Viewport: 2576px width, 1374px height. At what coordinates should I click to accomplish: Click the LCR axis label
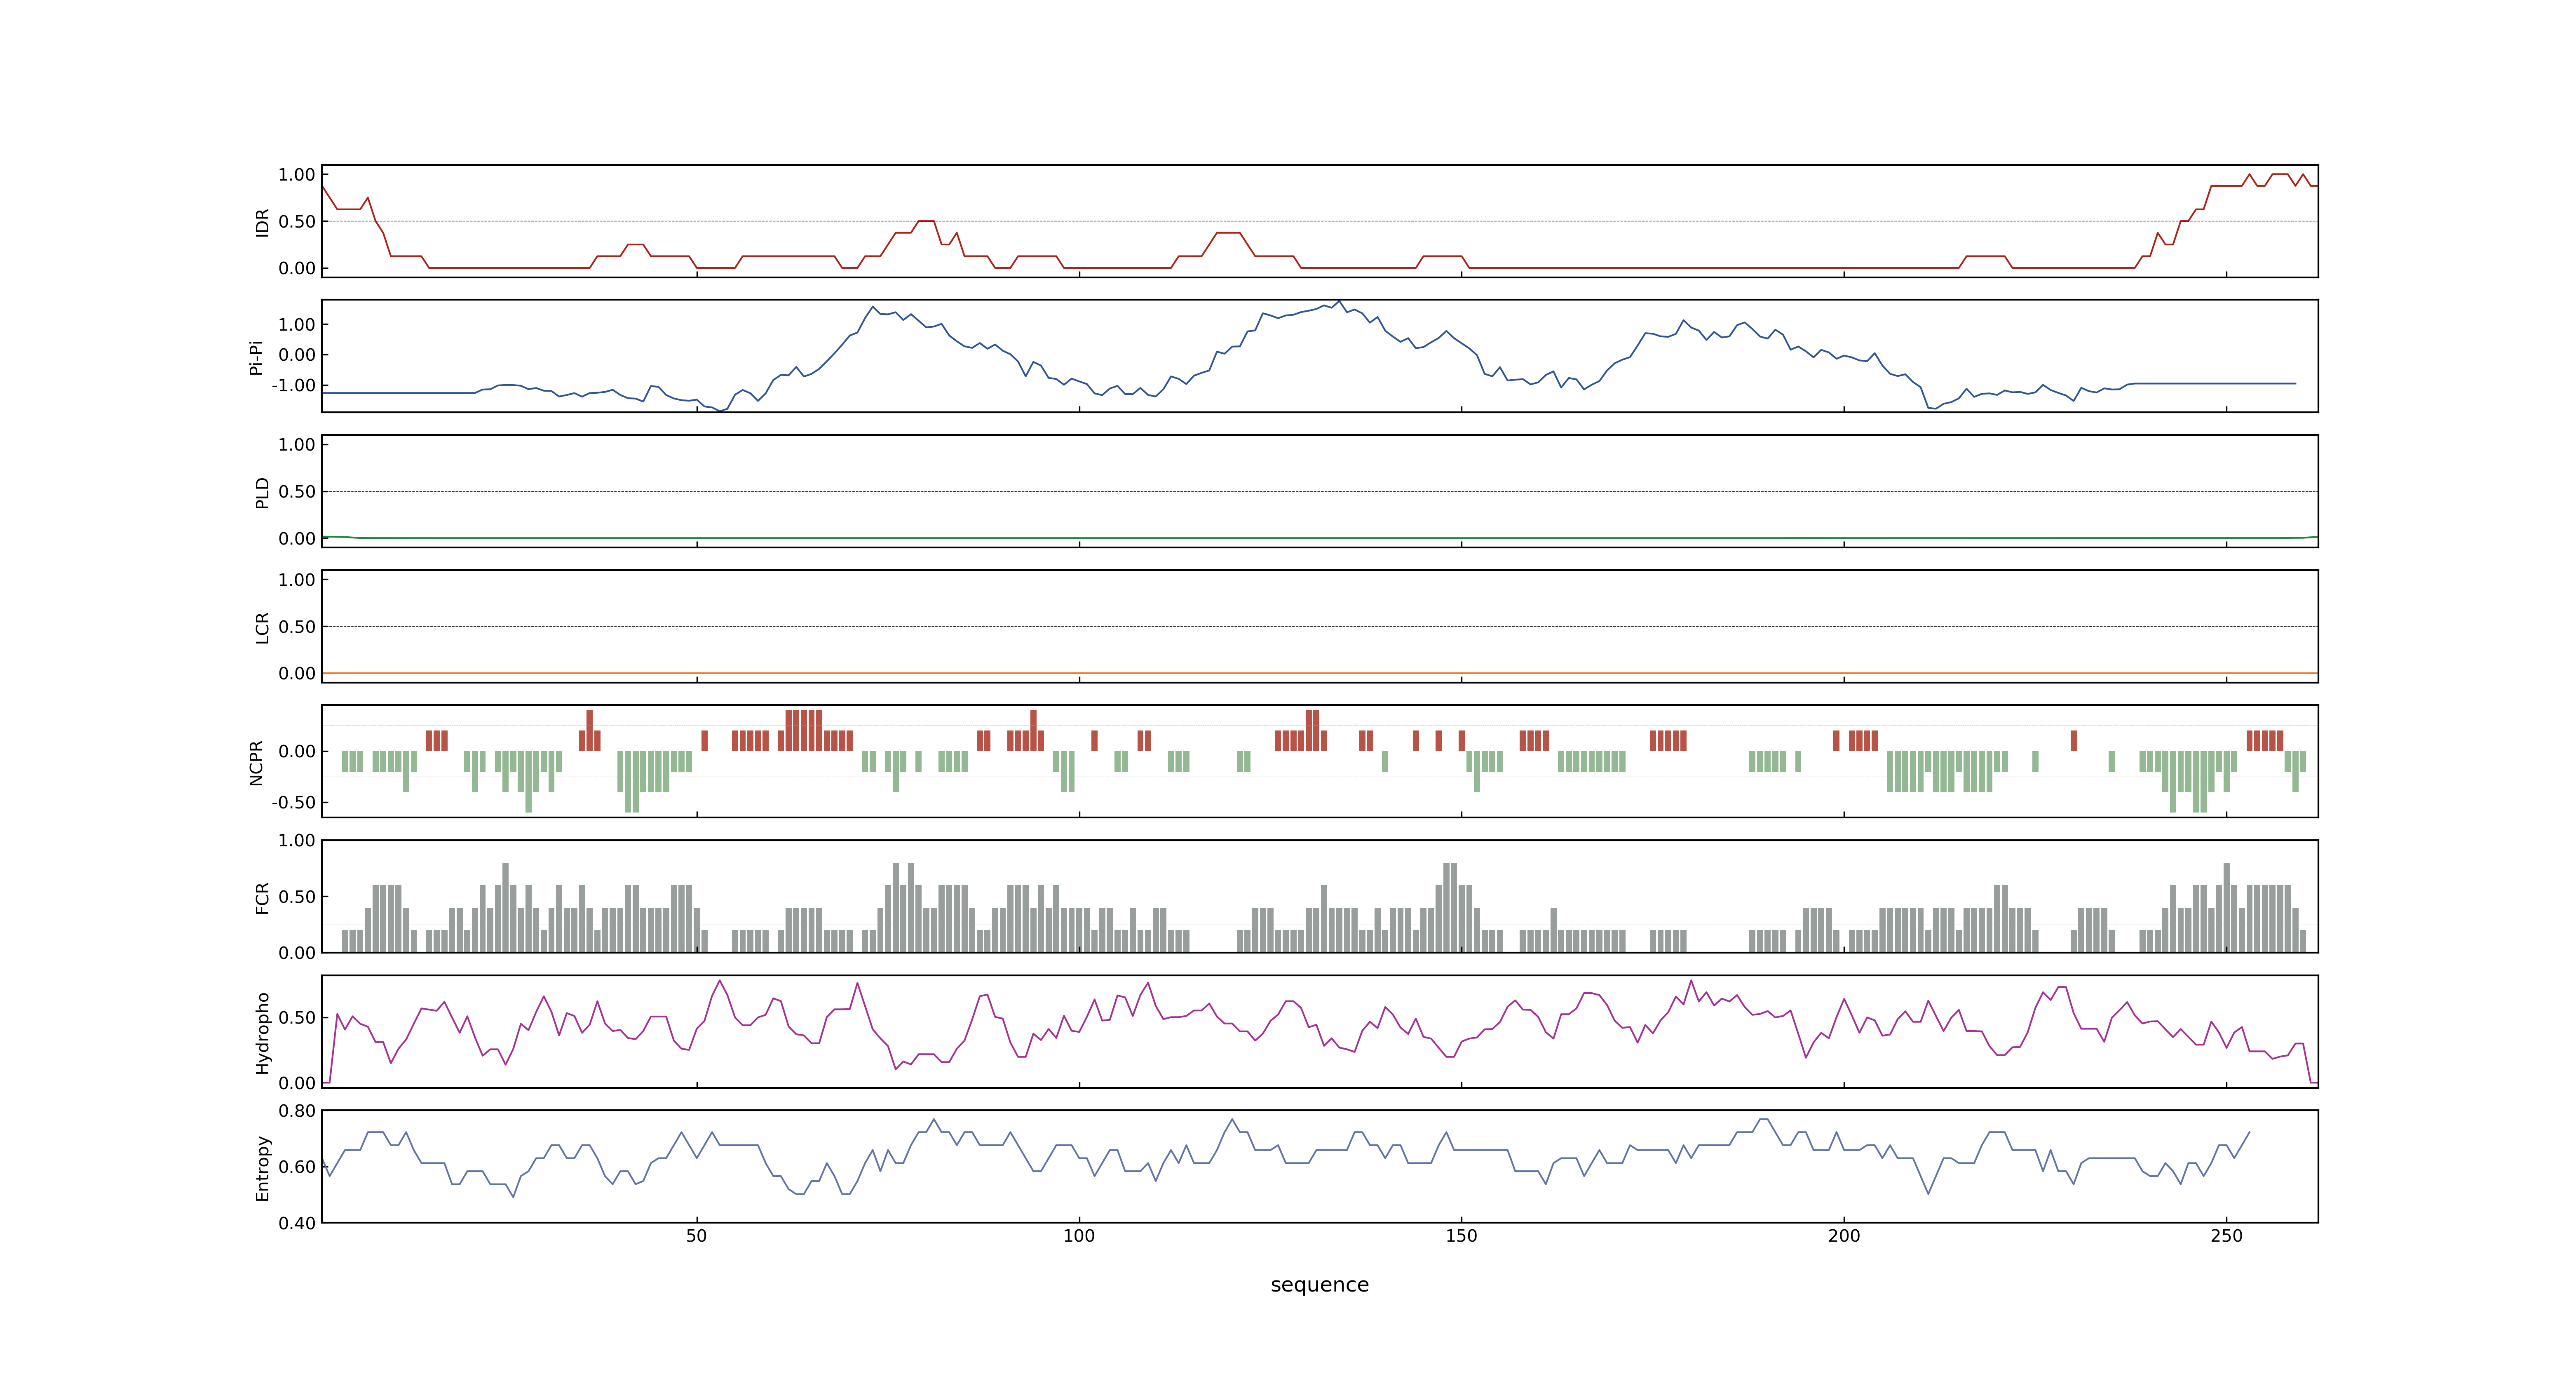(262, 627)
